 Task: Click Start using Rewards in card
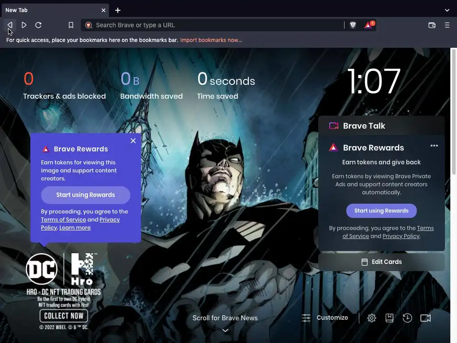click(381, 211)
